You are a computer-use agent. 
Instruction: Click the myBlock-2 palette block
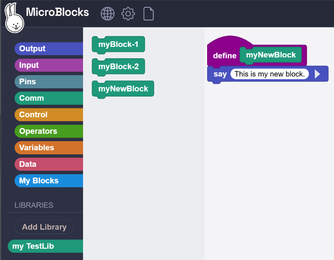pyautogui.click(x=119, y=67)
